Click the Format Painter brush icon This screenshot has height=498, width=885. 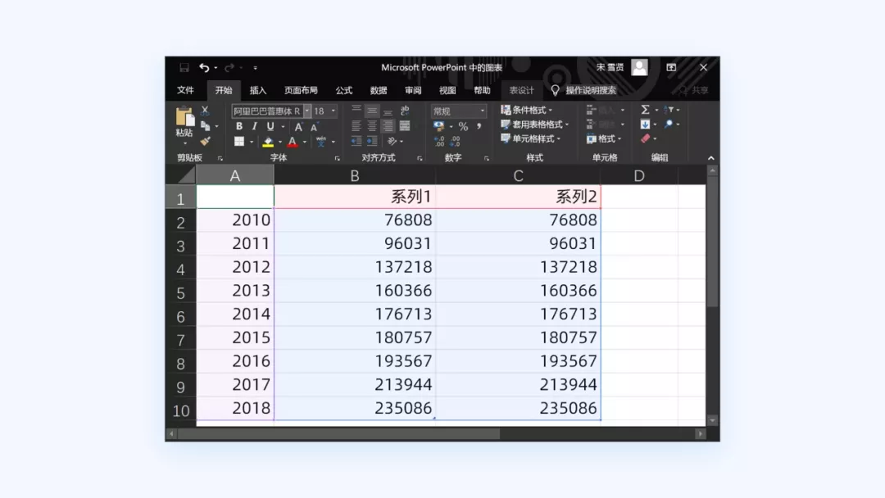tap(205, 141)
